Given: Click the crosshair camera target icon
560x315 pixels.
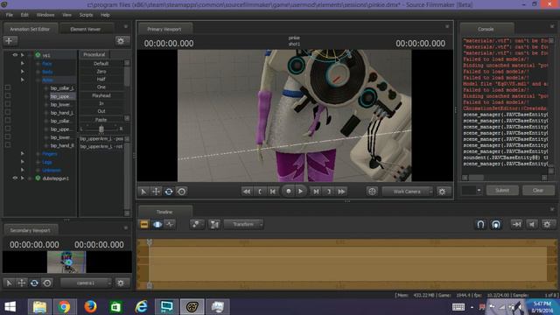Looking at the screenshot, I should click(372, 192).
